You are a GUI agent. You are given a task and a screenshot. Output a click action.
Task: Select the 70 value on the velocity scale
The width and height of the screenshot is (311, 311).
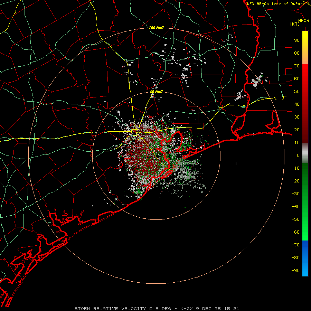click(297, 66)
